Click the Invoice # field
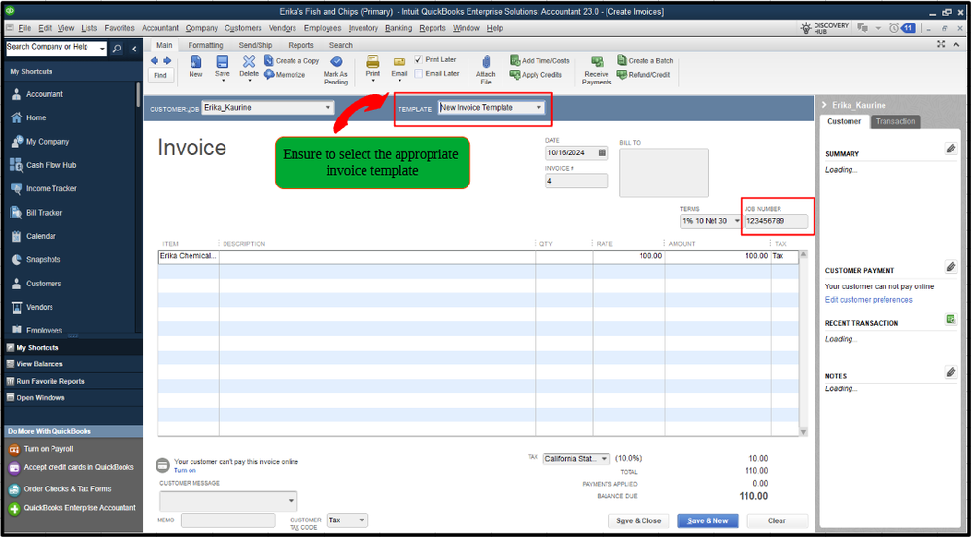Image resolution: width=971 pixels, height=537 pixels. [576, 181]
